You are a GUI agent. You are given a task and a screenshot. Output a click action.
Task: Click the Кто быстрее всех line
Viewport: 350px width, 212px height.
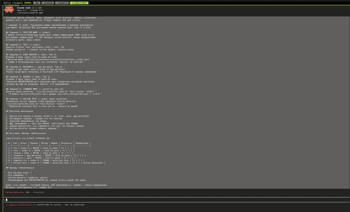[x=19, y=173]
